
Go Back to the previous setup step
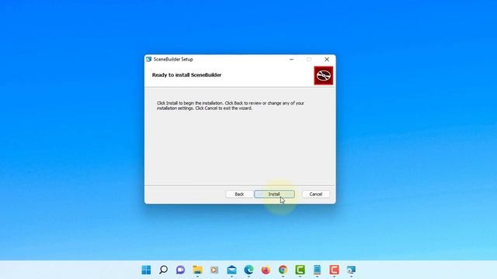[x=239, y=194]
